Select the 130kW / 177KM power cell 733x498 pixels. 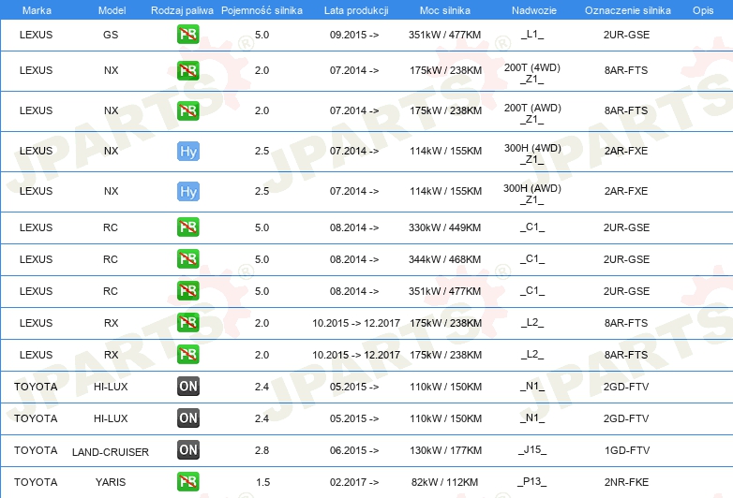[445, 450]
